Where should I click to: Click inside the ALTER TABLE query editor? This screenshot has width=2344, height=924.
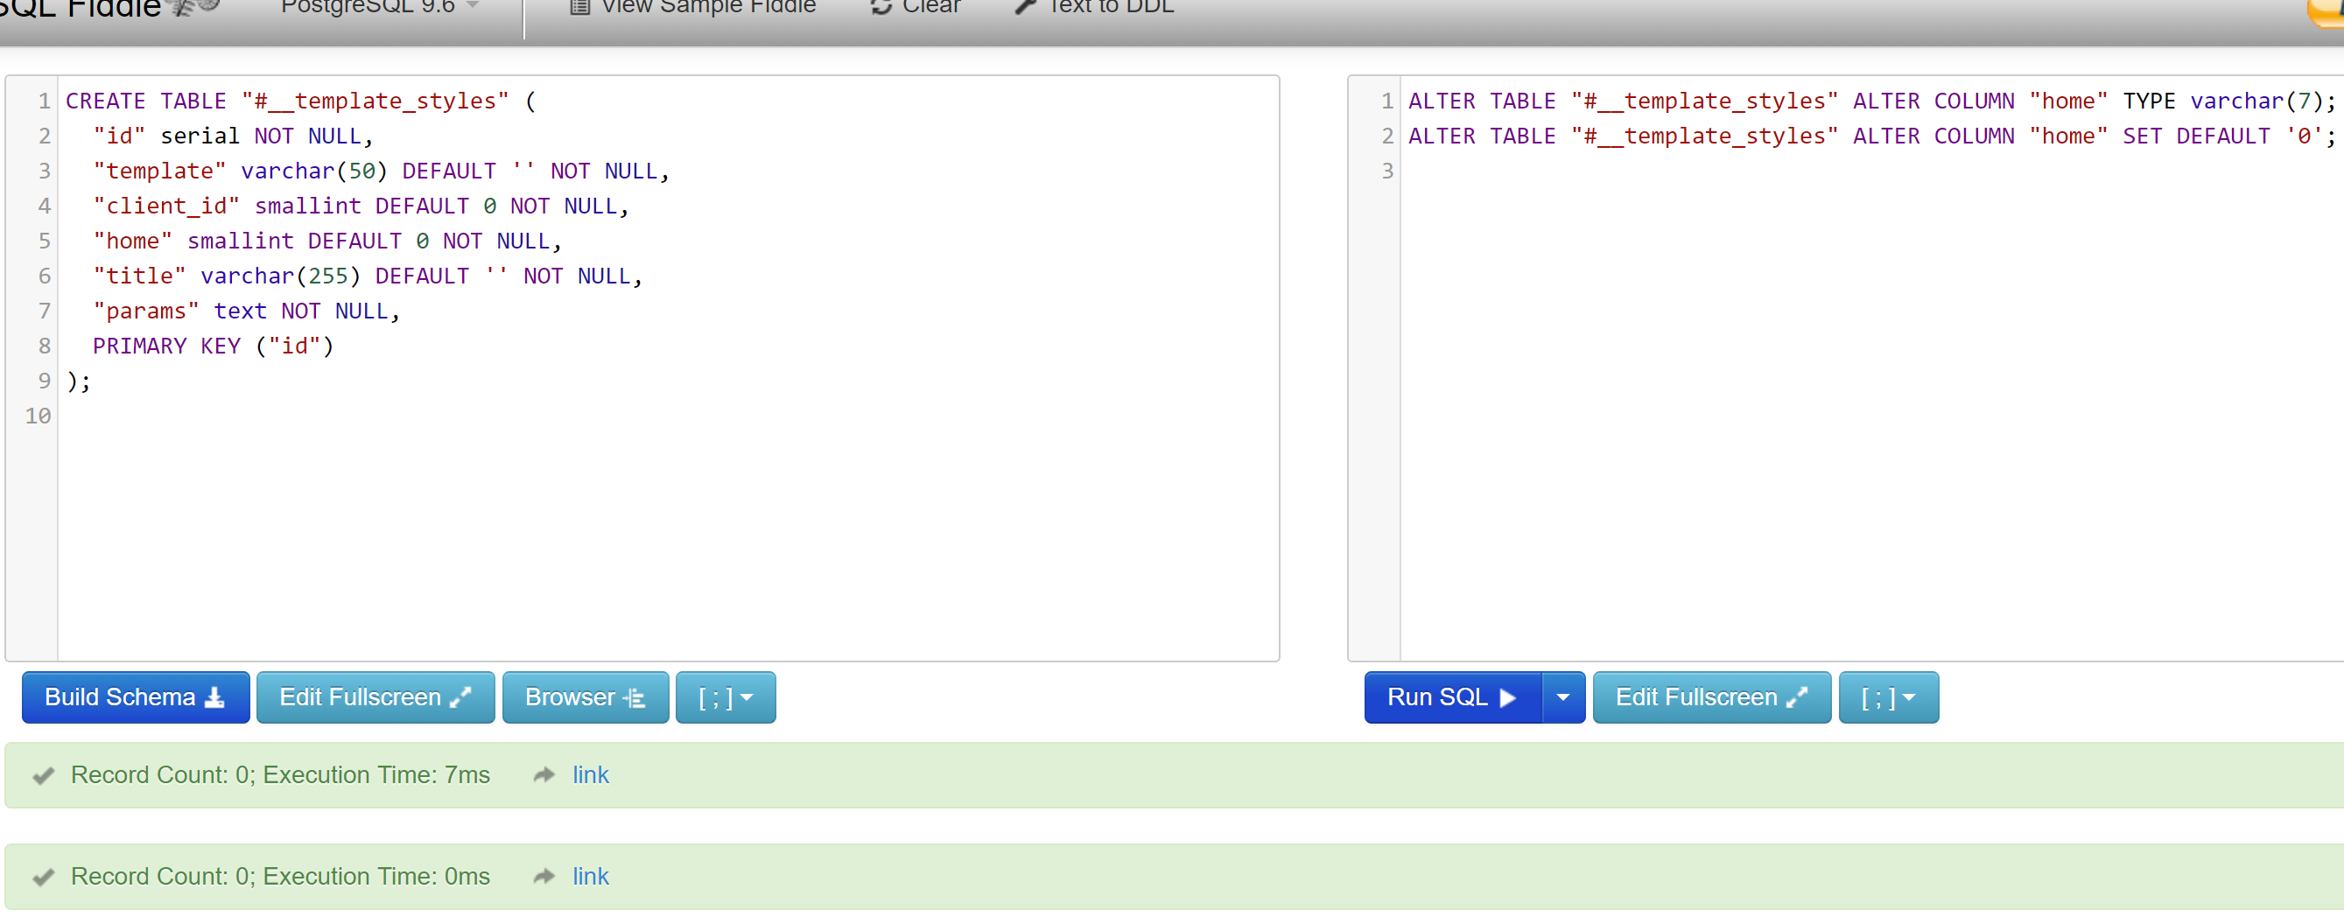pos(1820,364)
